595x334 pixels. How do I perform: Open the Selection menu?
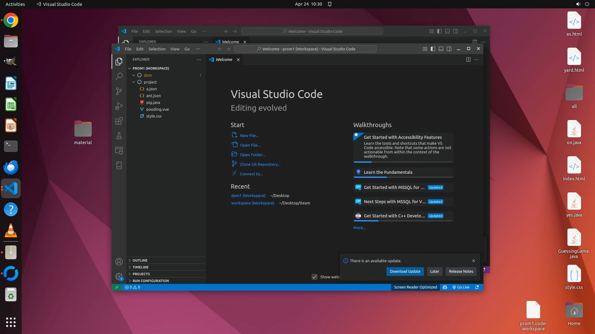[x=157, y=49]
